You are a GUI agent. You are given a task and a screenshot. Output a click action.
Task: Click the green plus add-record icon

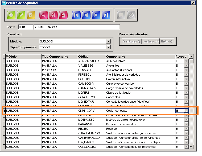pos(11,15)
